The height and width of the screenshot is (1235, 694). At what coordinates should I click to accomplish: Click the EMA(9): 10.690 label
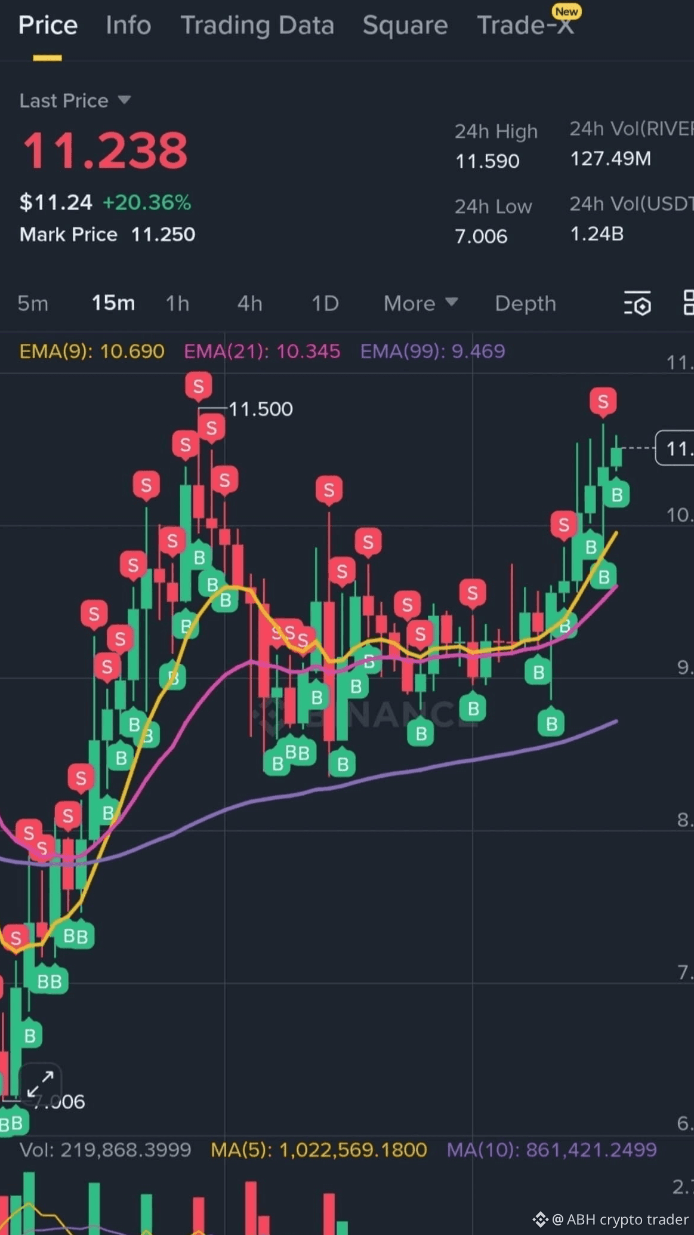point(92,351)
